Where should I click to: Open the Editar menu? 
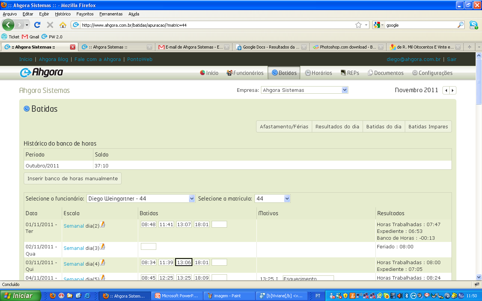click(x=28, y=14)
